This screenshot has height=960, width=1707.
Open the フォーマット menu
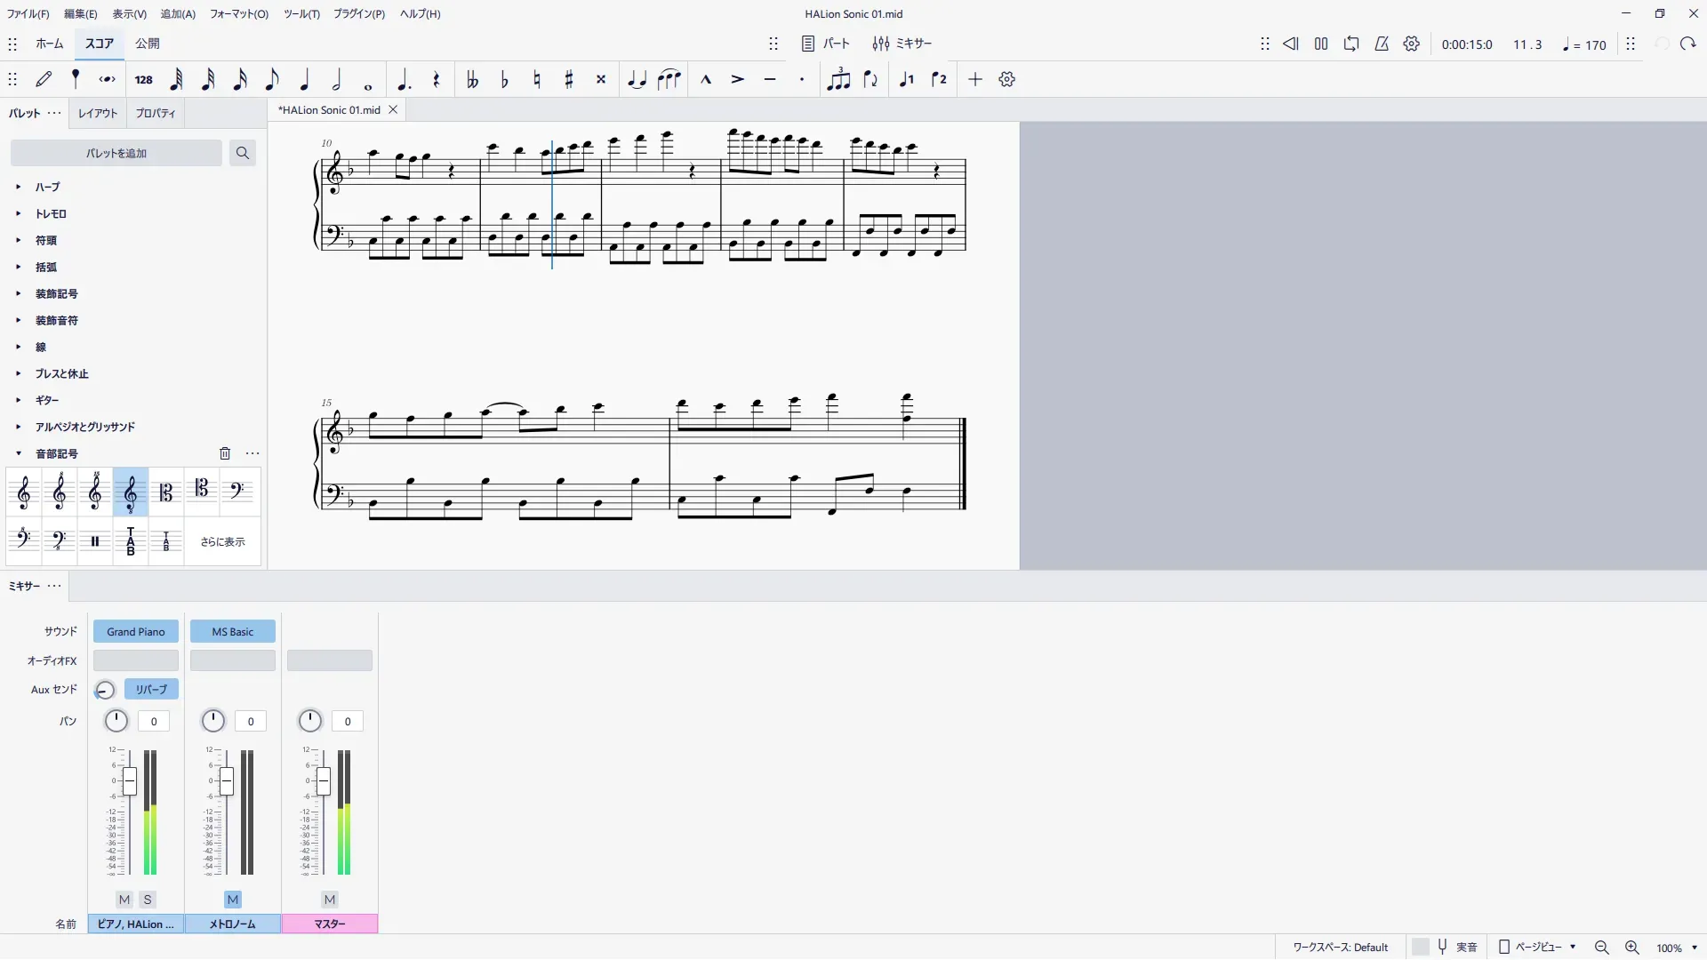click(x=238, y=13)
